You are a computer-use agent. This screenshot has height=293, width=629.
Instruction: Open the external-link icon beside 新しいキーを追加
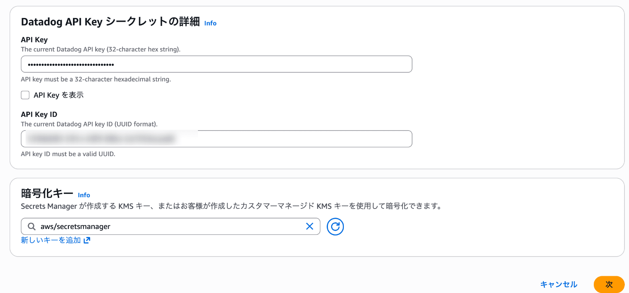87,240
